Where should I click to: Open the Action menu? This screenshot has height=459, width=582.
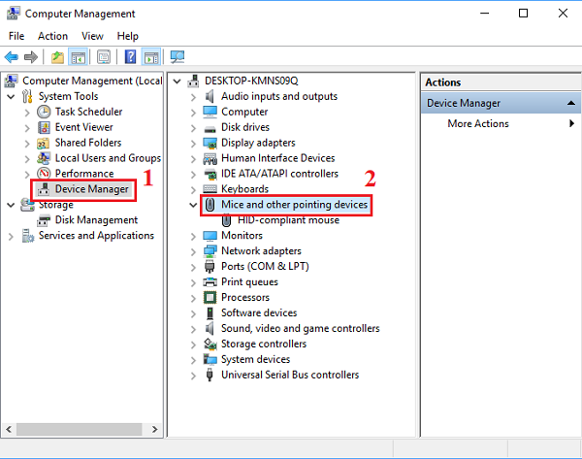pyautogui.click(x=52, y=36)
